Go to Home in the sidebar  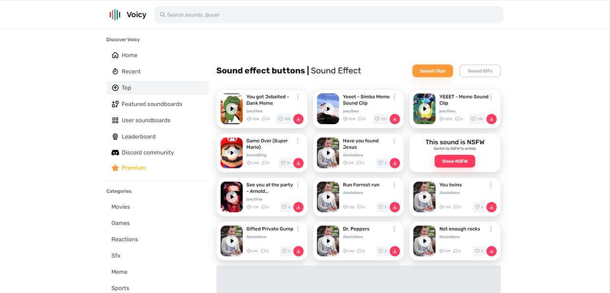click(129, 55)
